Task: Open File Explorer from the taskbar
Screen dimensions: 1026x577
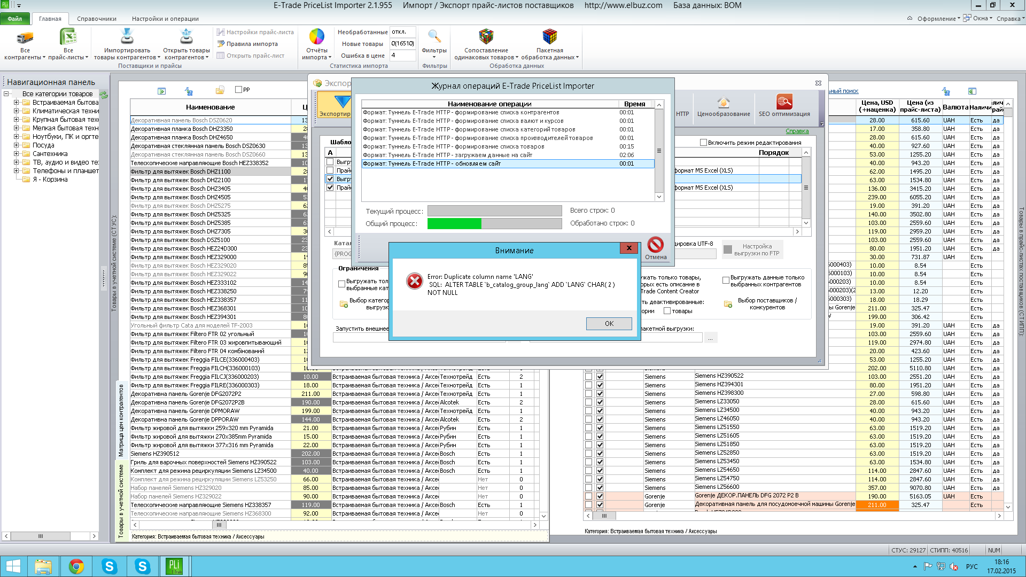Action: (x=43, y=566)
